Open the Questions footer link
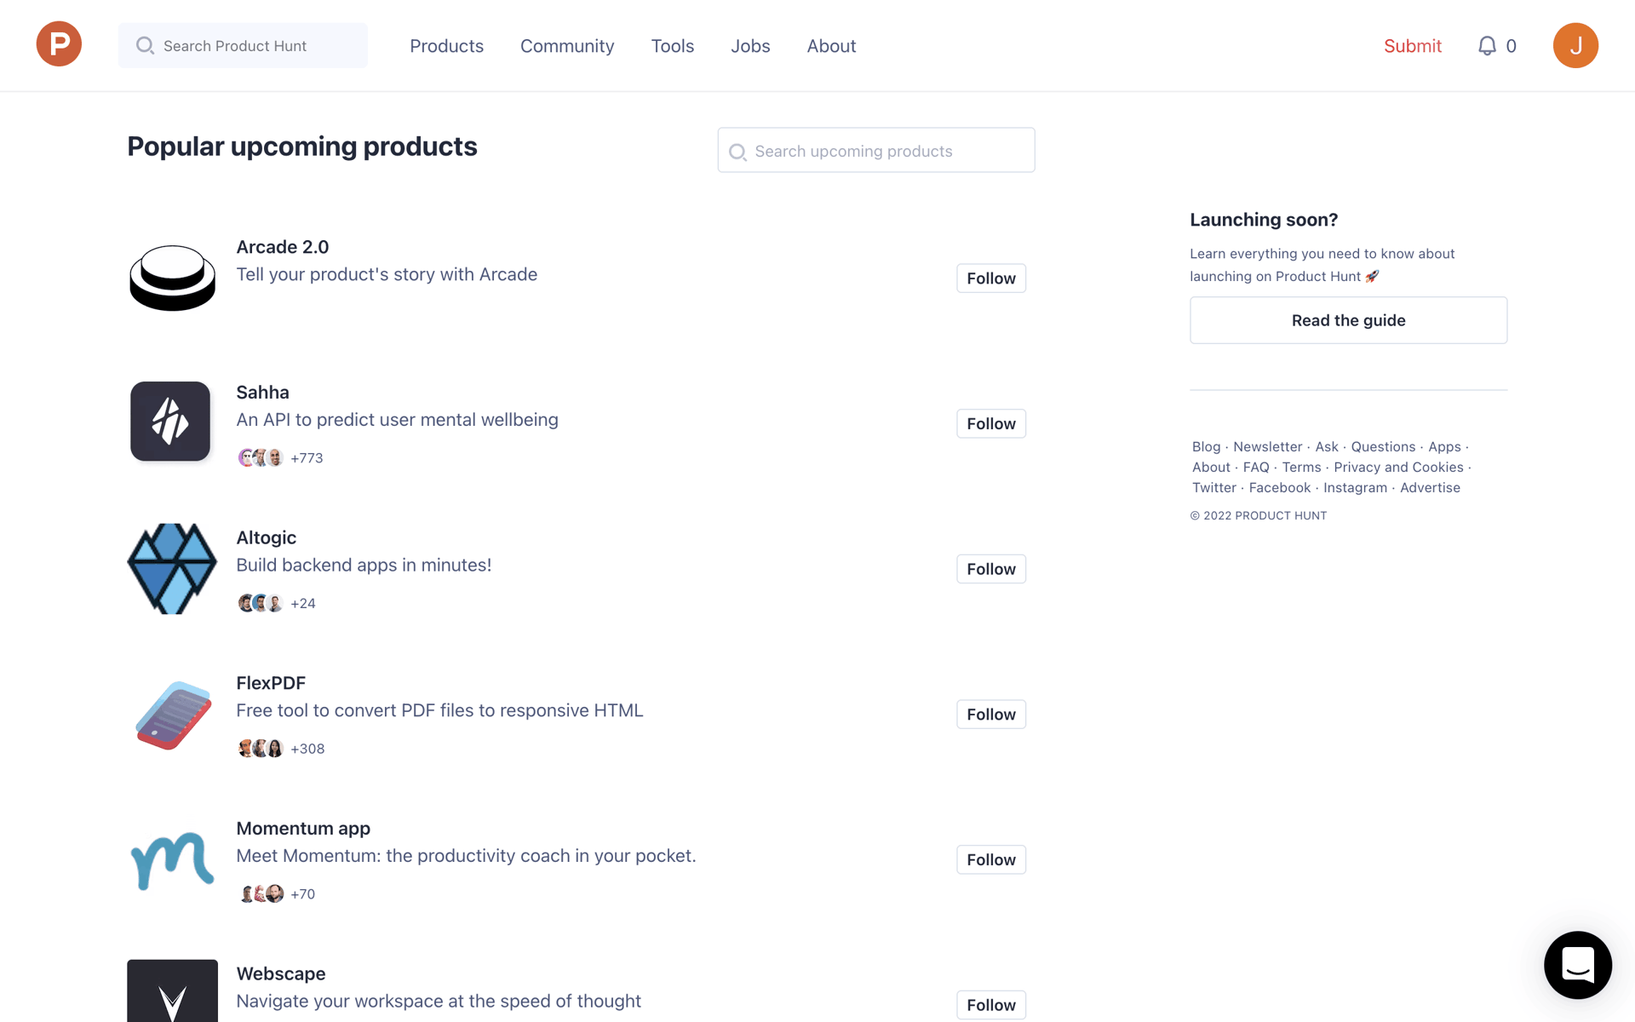The width and height of the screenshot is (1635, 1022). click(x=1383, y=446)
